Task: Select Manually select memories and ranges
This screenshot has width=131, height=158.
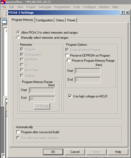Action: click(18, 37)
